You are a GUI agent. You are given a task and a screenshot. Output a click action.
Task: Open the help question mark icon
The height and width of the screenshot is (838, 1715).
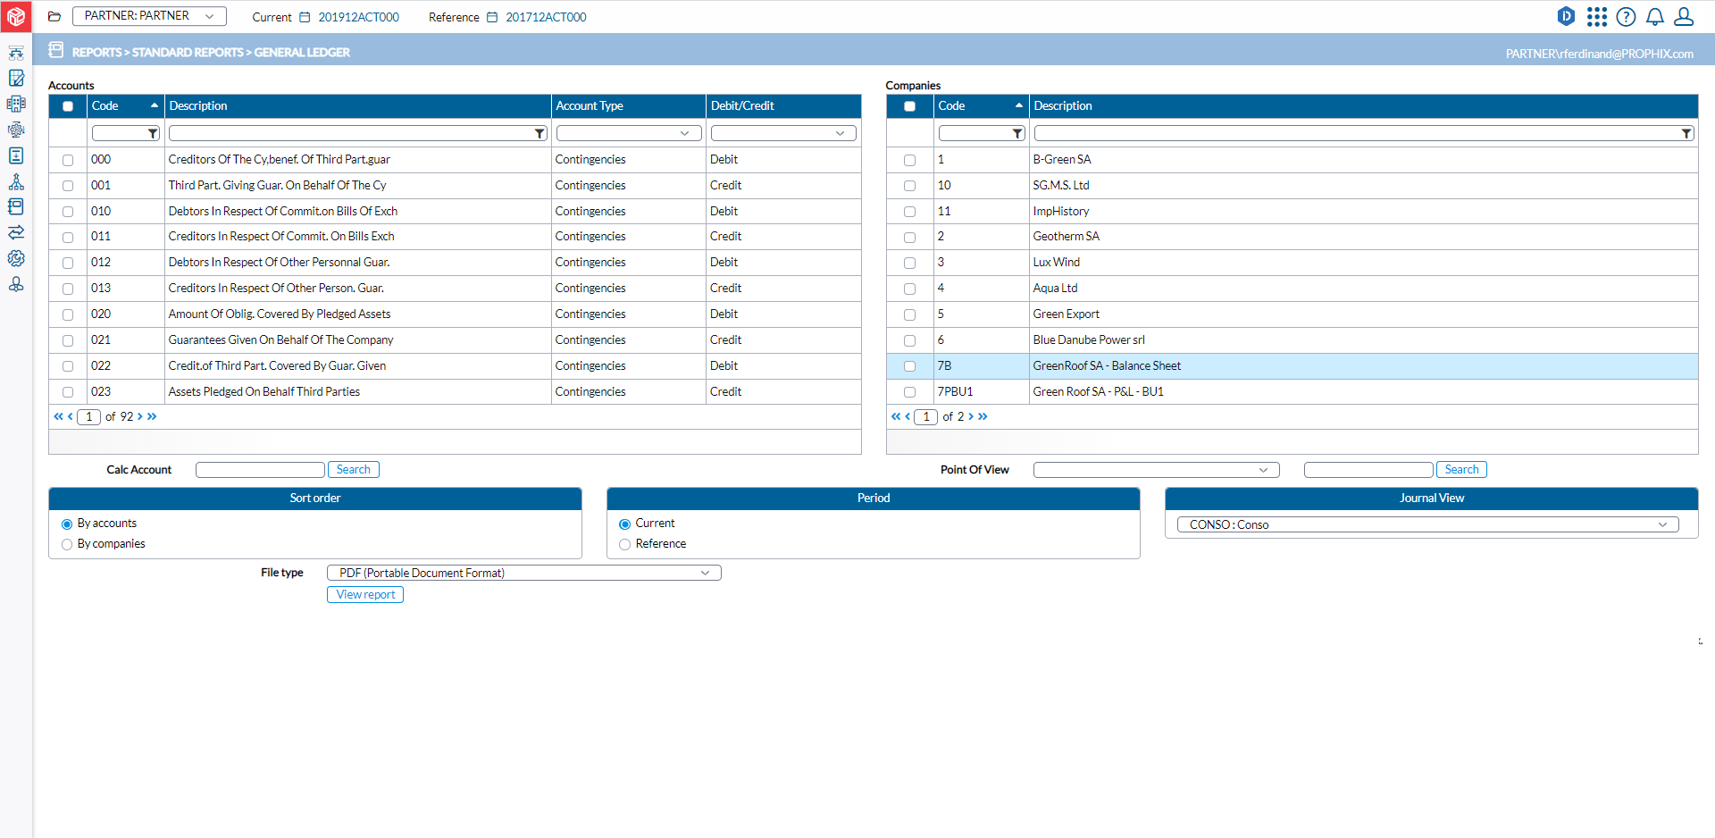(1626, 17)
